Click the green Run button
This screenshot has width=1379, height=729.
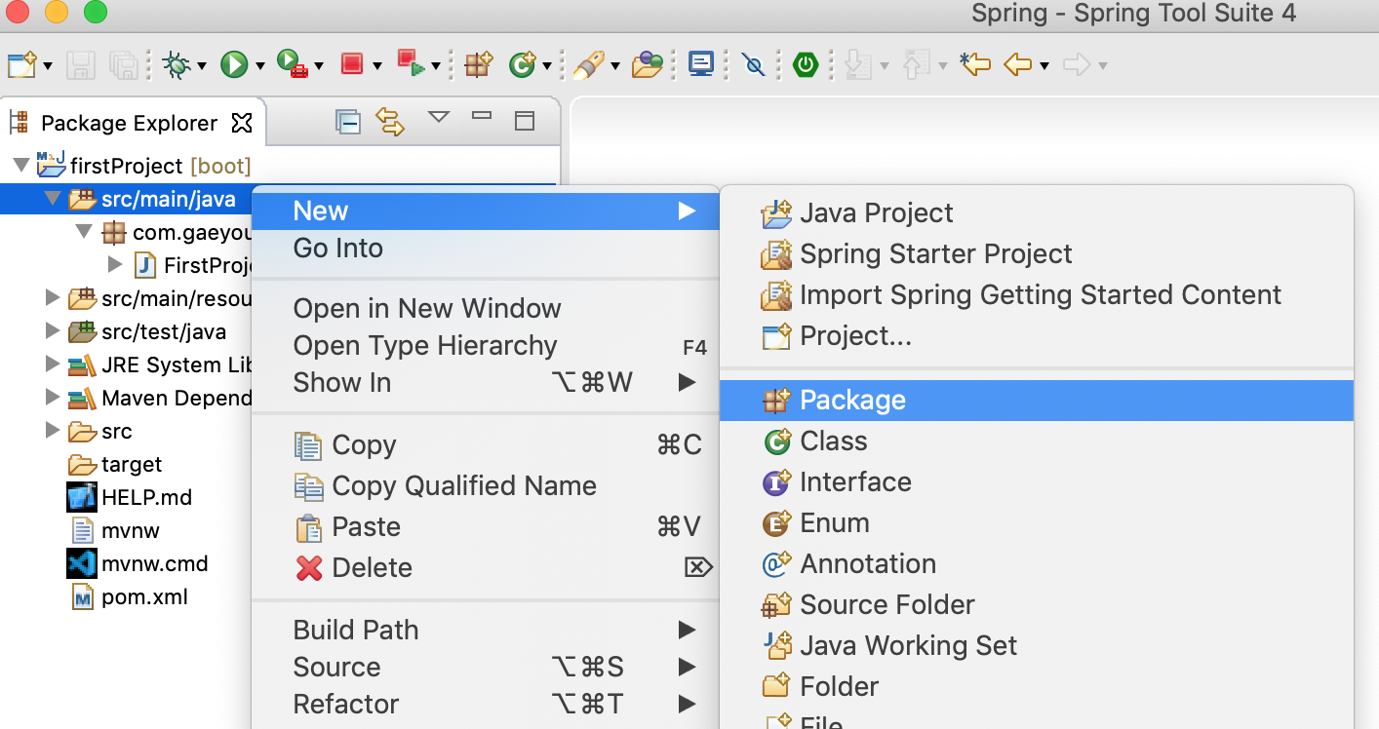[234, 65]
